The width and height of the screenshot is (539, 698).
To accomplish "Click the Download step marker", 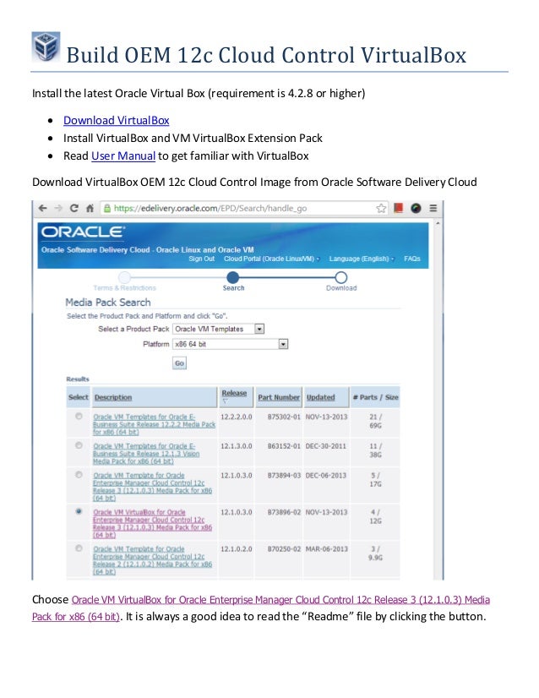I will (341, 277).
